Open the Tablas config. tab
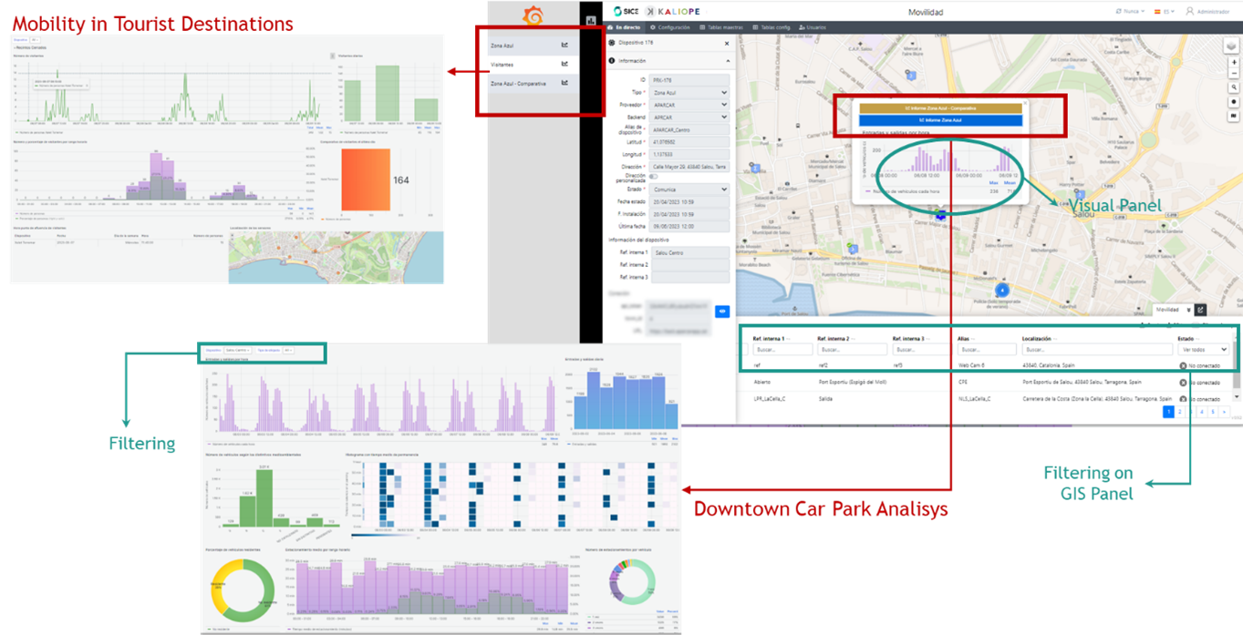Image resolution: width=1243 pixels, height=635 pixels. (772, 28)
